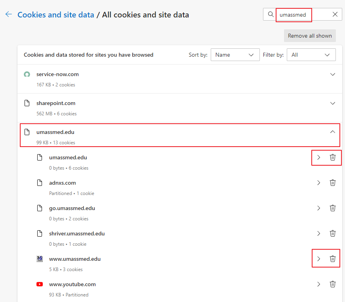Delete www.umassmed.edu cookies with the trash icon
Viewport: 345px width, 302px height.
pyautogui.click(x=333, y=259)
